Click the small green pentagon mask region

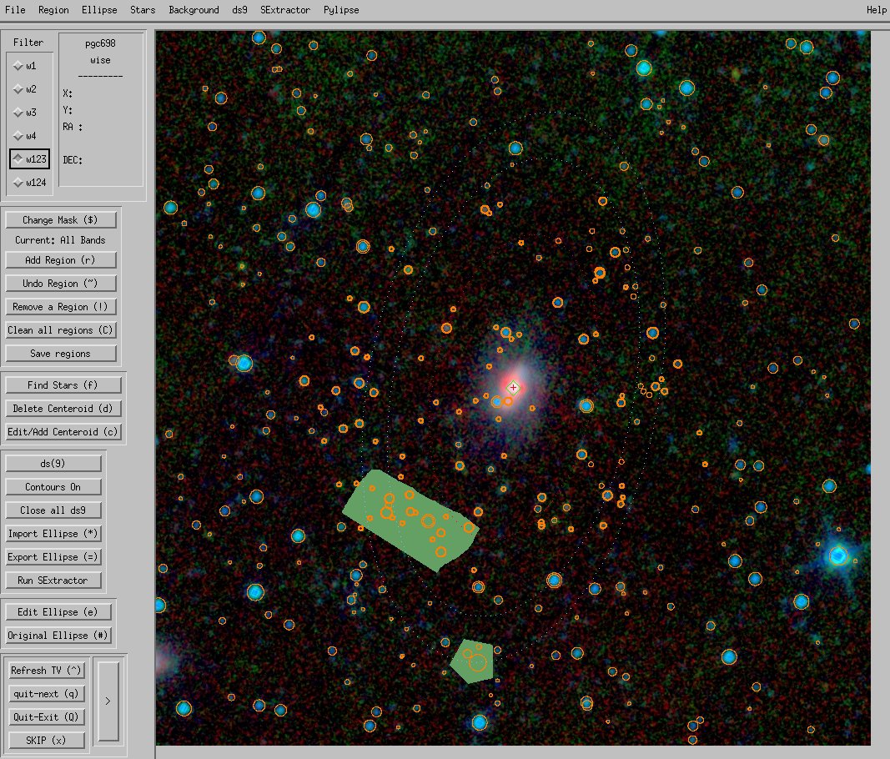tap(471, 661)
